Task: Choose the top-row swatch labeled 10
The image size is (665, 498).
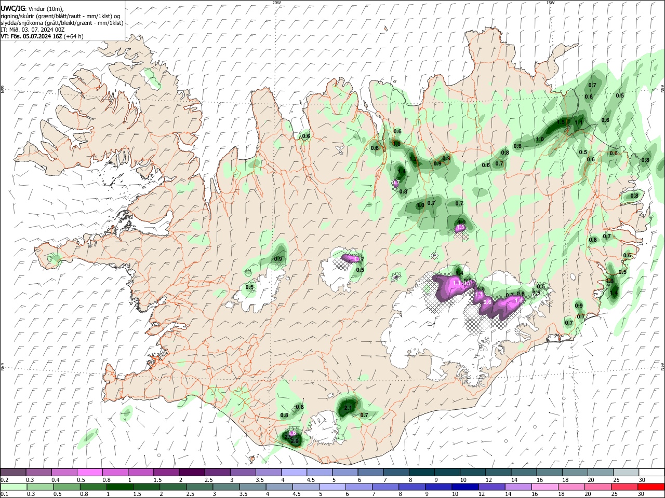Action: [472, 472]
